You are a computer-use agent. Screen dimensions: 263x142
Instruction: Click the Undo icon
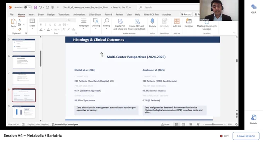pyautogui.click(x=41, y=7)
